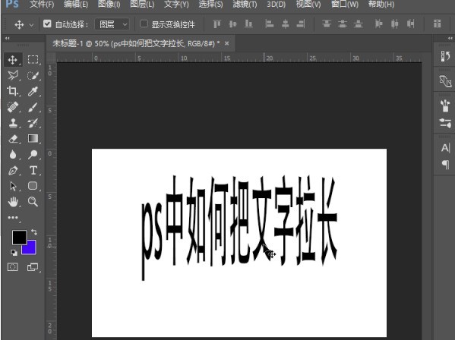Activate the Zoom magnifier tool

33,201
